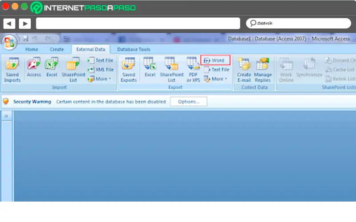
Task: Customize the Quick Access Toolbar dropdown
Action: pos(65,38)
